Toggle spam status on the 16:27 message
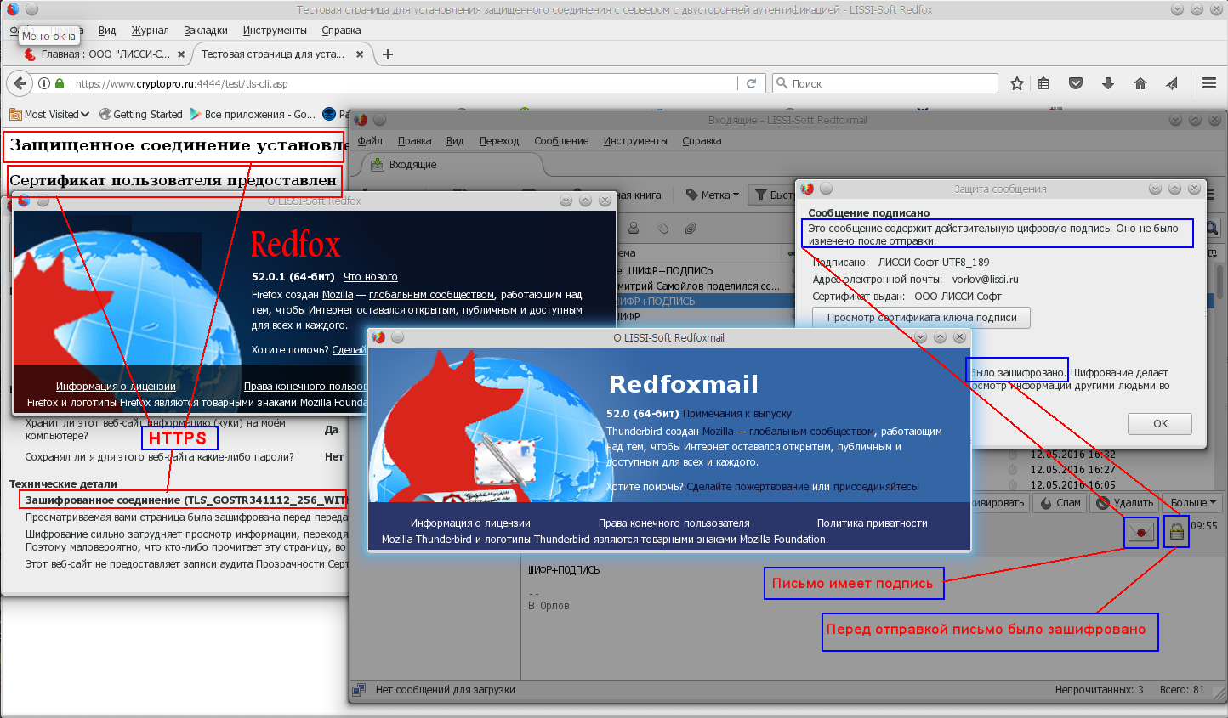This screenshot has width=1228, height=718. [x=1013, y=470]
